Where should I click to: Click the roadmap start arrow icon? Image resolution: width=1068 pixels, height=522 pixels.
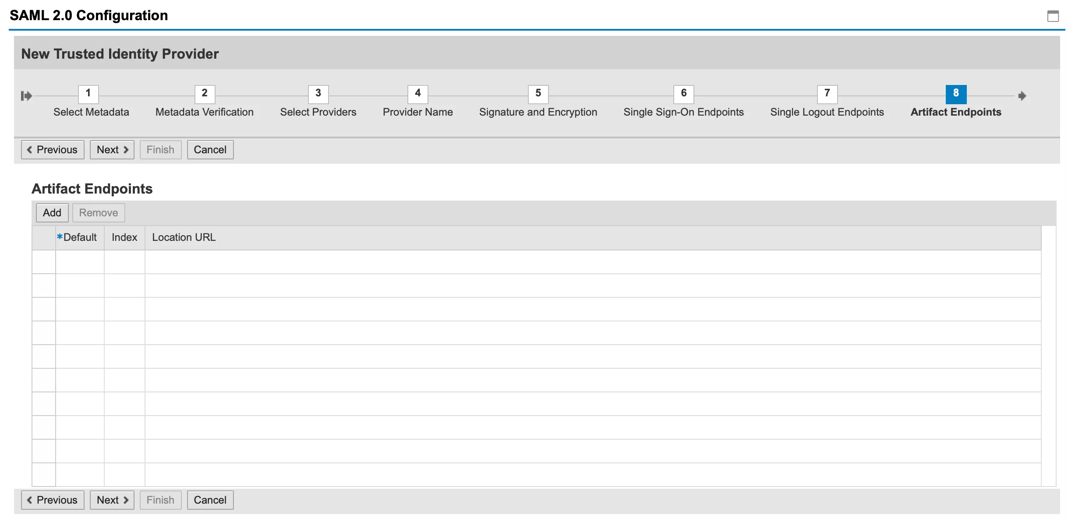[26, 95]
